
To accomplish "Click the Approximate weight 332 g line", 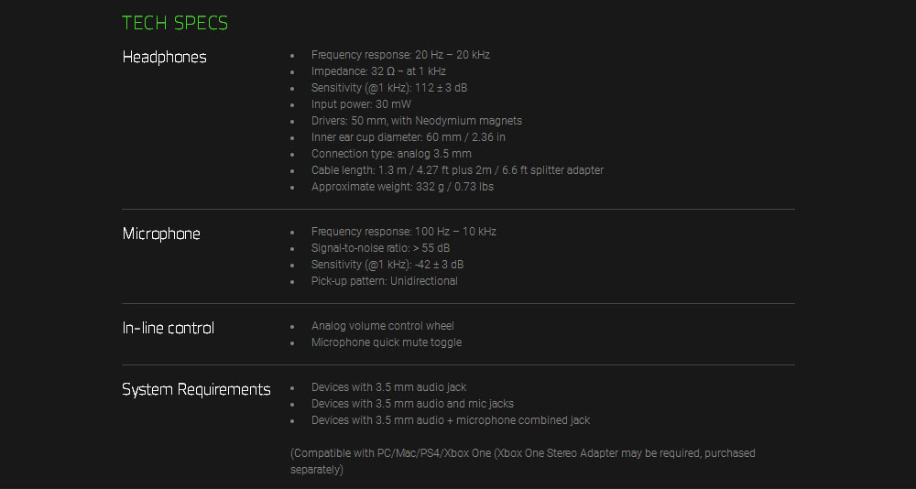I will [x=402, y=187].
